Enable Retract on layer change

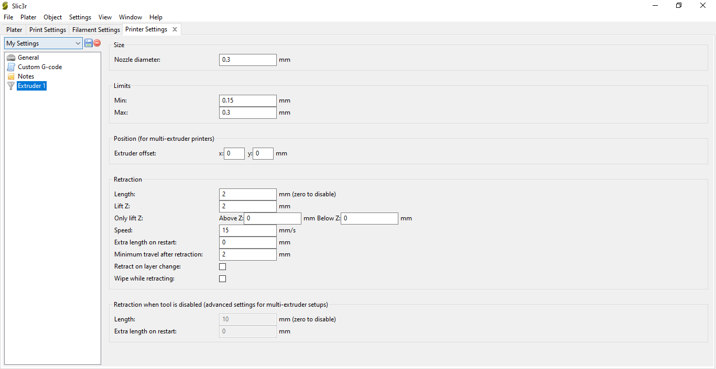[222, 266]
